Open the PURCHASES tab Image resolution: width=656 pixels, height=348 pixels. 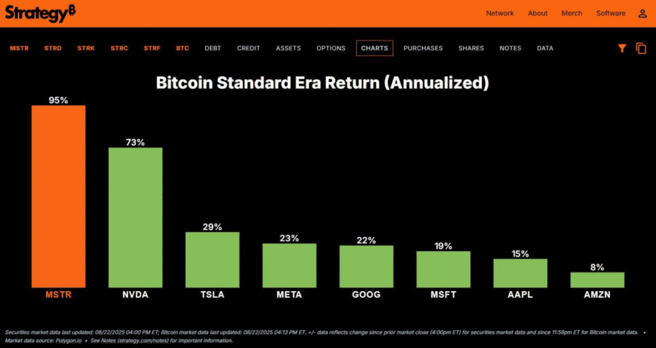[x=423, y=48]
